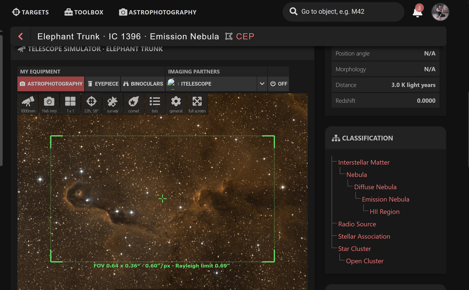
Task: Click the Interstellar Matter classification
Action: [364, 162]
